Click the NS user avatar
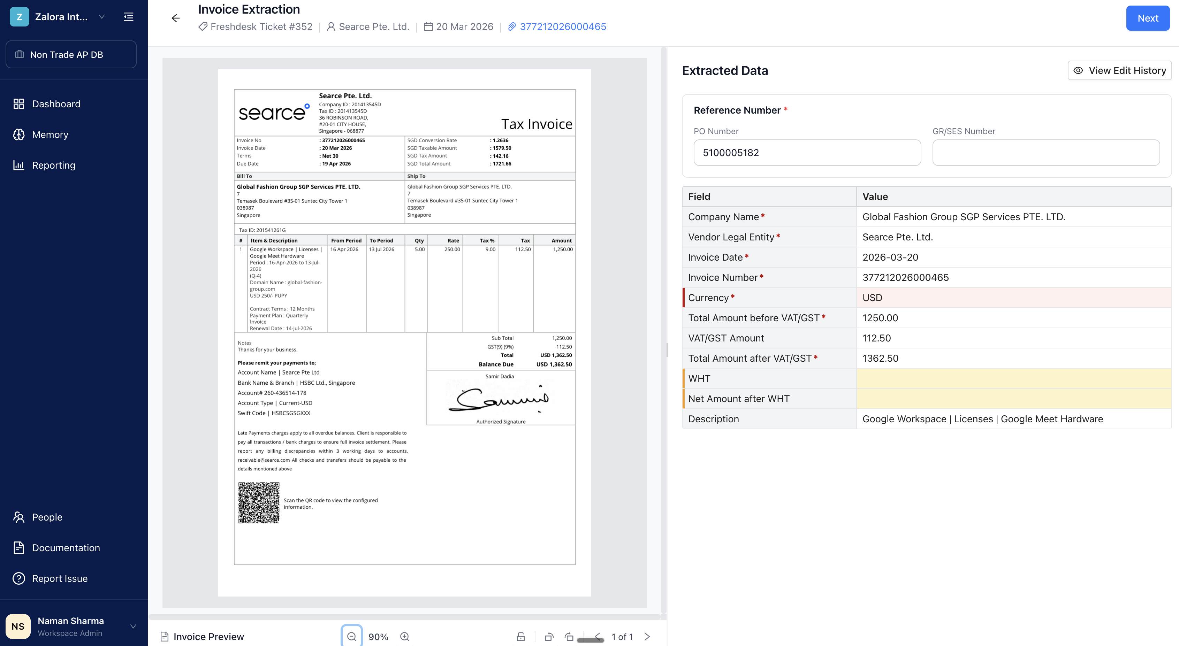The height and width of the screenshot is (646, 1179). tap(18, 626)
